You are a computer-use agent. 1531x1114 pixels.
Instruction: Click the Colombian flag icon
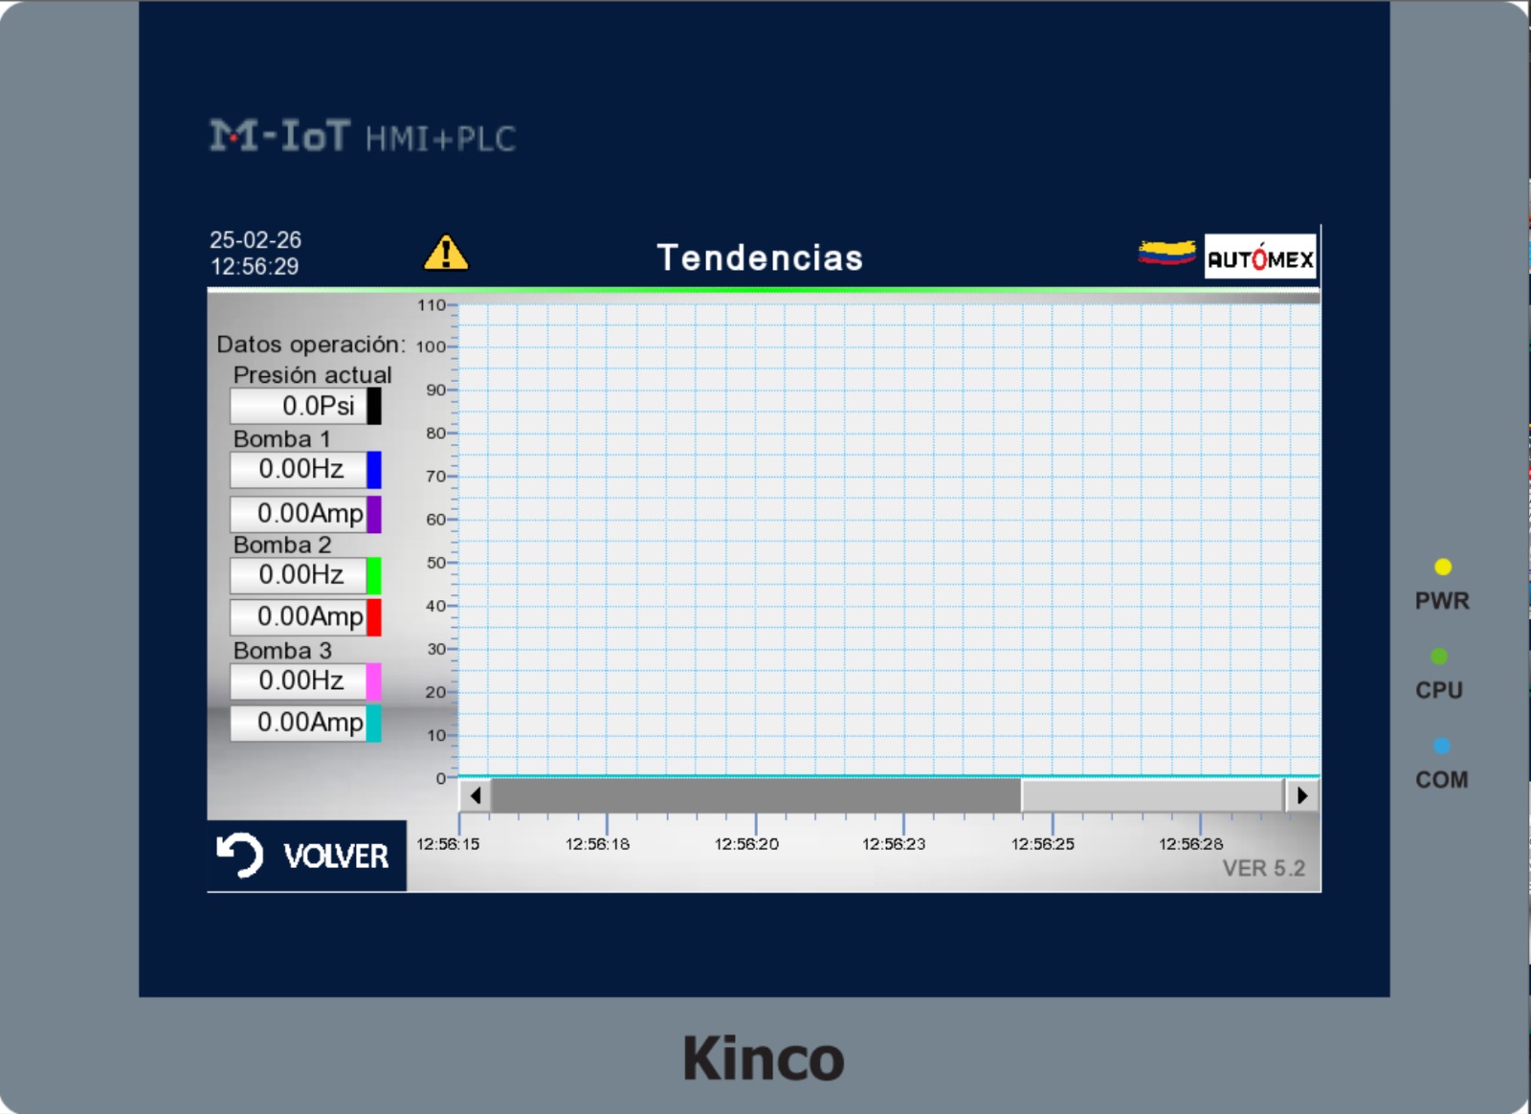1166,252
